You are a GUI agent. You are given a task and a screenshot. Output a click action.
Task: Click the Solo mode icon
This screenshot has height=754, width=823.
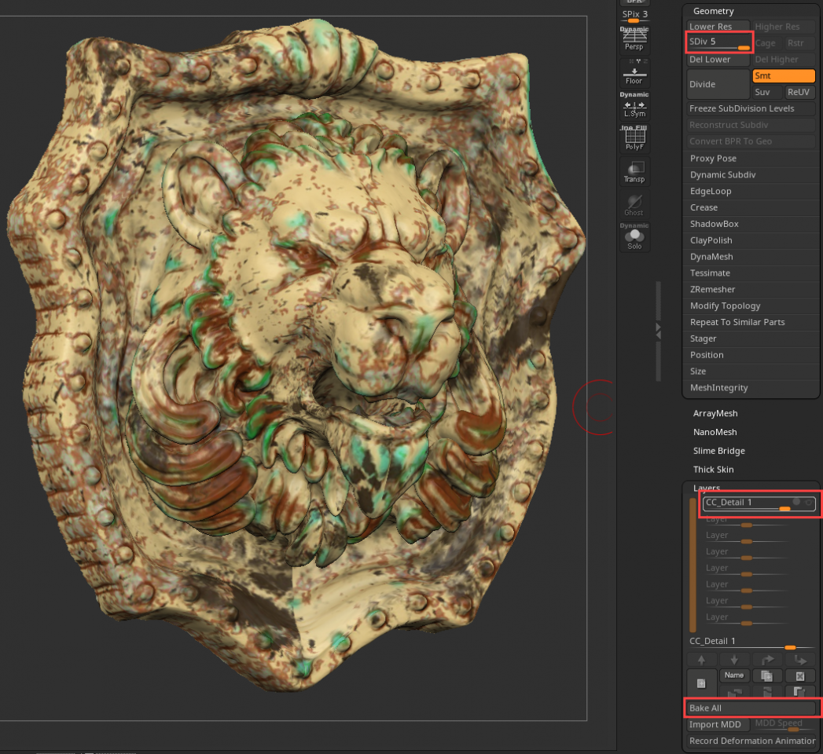[634, 239]
